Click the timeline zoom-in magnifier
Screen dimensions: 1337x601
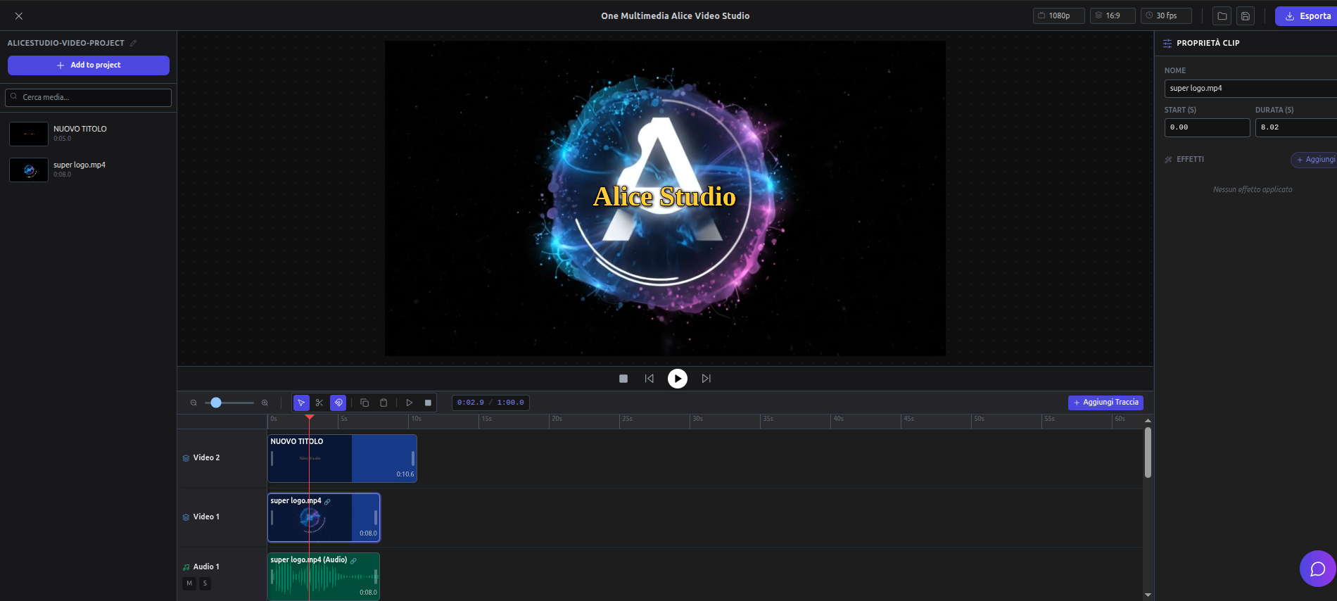pyautogui.click(x=265, y=403)
